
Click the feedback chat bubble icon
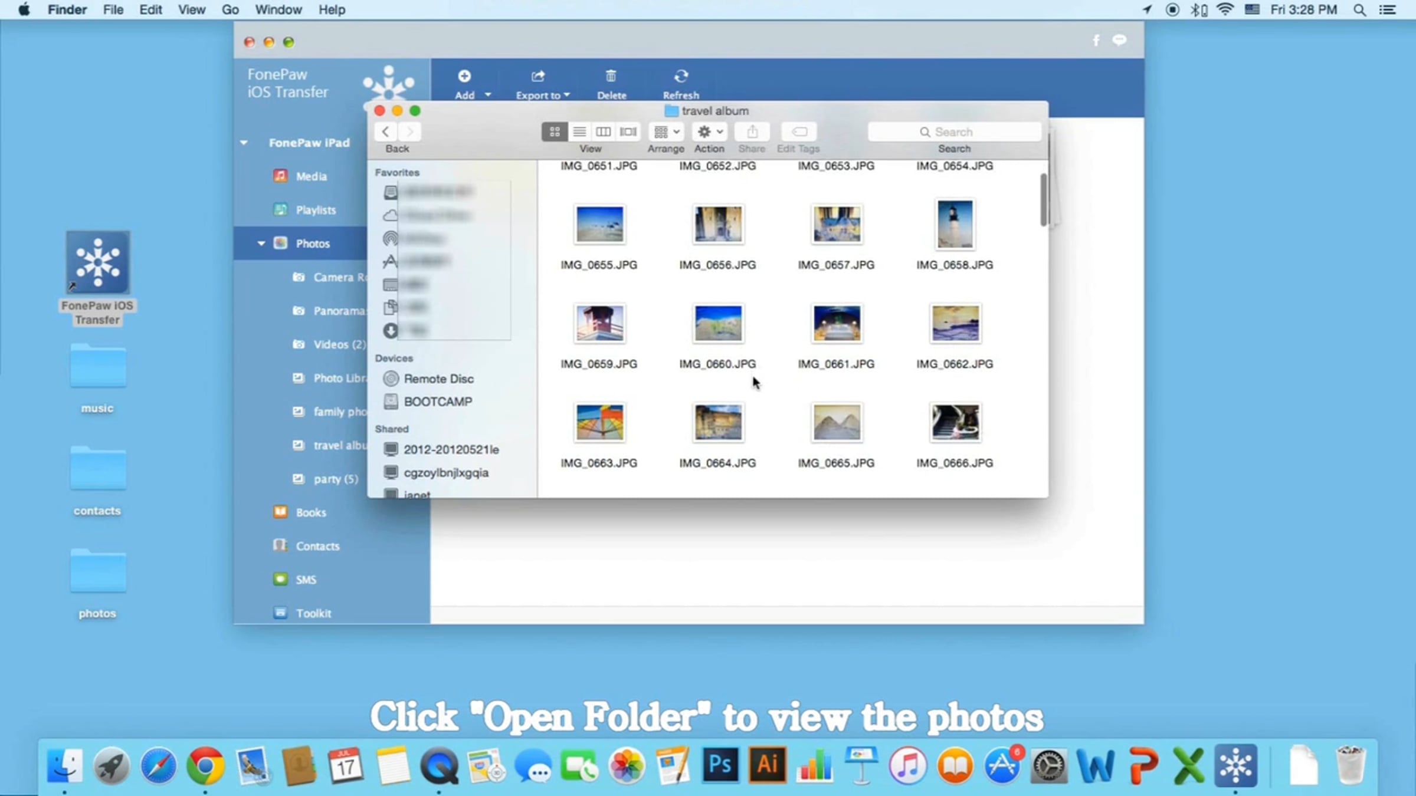tap(1119, 40)
